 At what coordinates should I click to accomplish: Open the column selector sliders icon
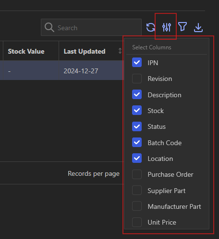pos(167,27)
